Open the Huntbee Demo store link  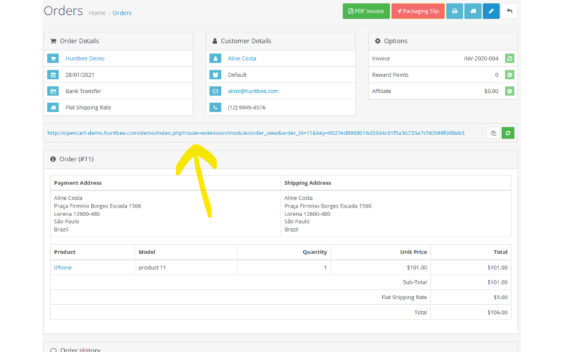coord(85,58)
